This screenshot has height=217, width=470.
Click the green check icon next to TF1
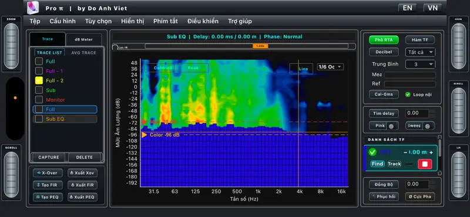(372, 152)
